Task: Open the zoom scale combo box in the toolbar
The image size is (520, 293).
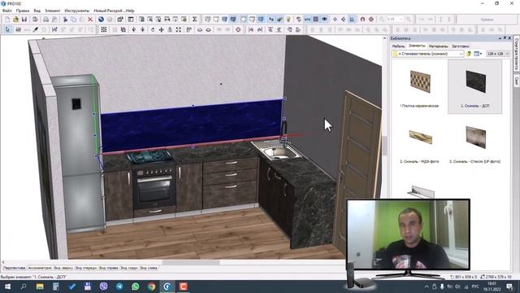Action: click(395, 20)
